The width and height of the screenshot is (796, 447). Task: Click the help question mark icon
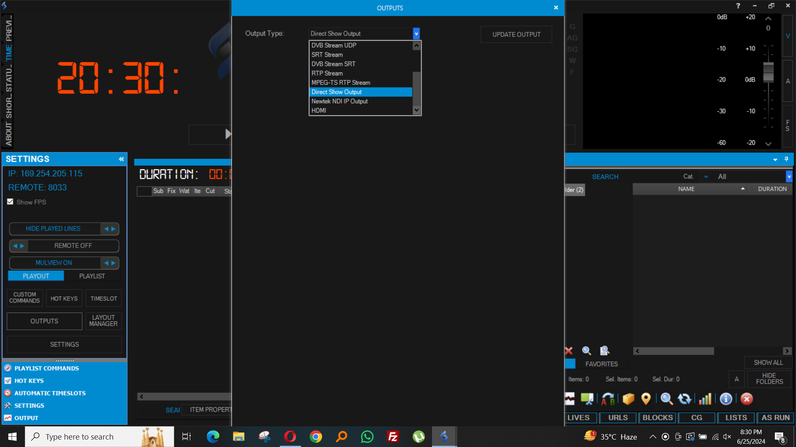[738, 6]
